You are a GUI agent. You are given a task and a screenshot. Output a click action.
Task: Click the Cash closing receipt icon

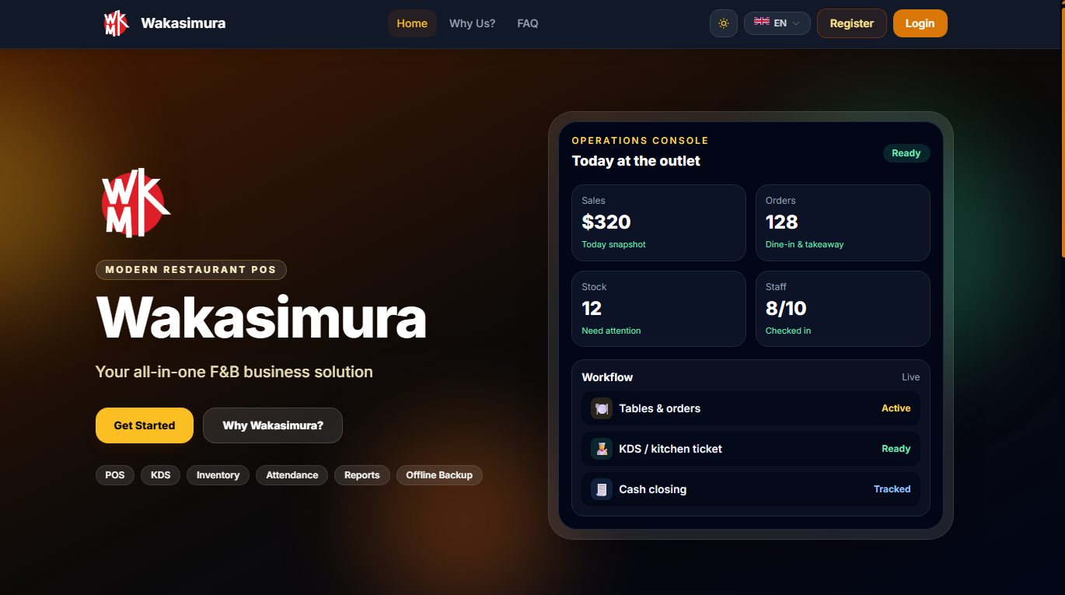(x=602, y=489)
